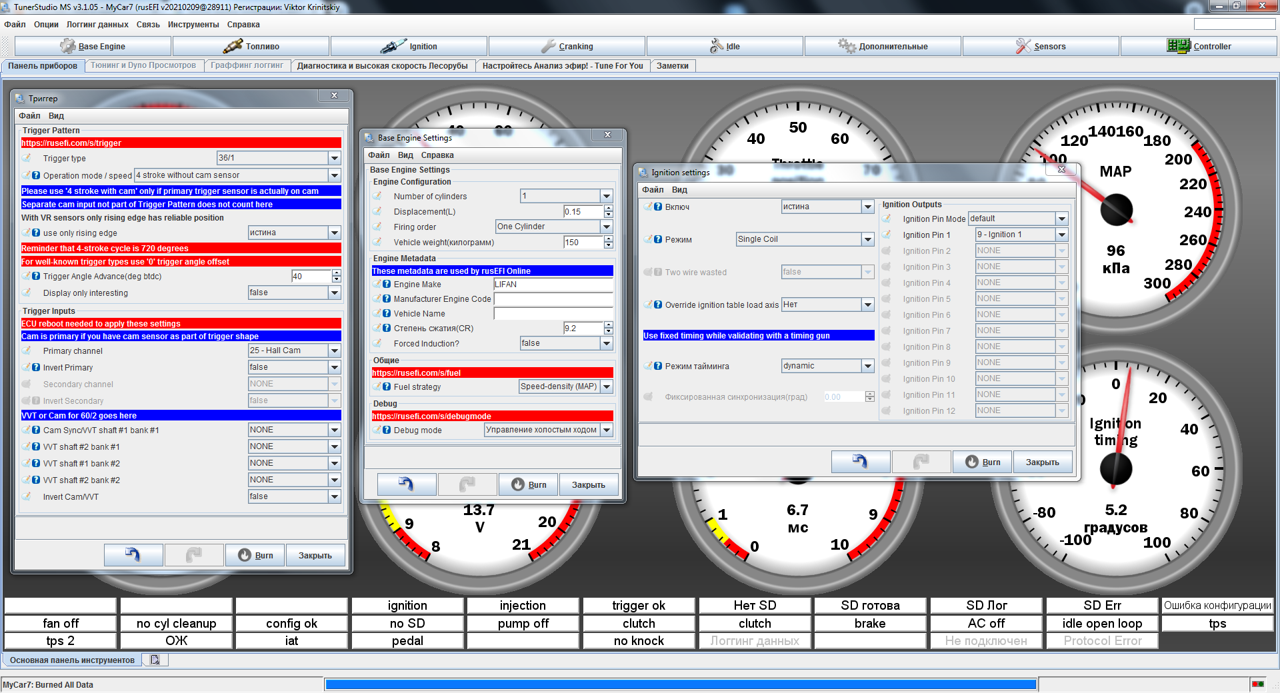Open Файл menu in main menu bar

(15, 25)
